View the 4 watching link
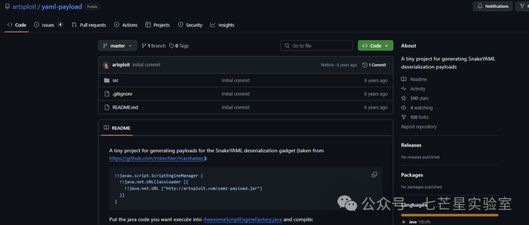Image resolution: width=529 pixels, height=225 pixels. point(421,108)
